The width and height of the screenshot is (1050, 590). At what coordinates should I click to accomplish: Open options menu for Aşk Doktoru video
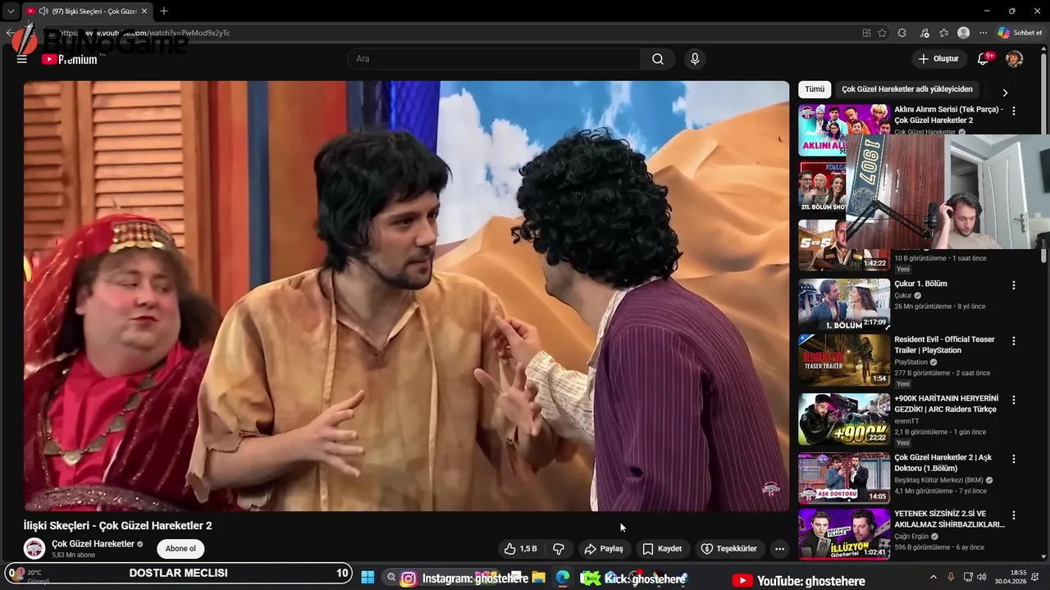click(1014, 459)
